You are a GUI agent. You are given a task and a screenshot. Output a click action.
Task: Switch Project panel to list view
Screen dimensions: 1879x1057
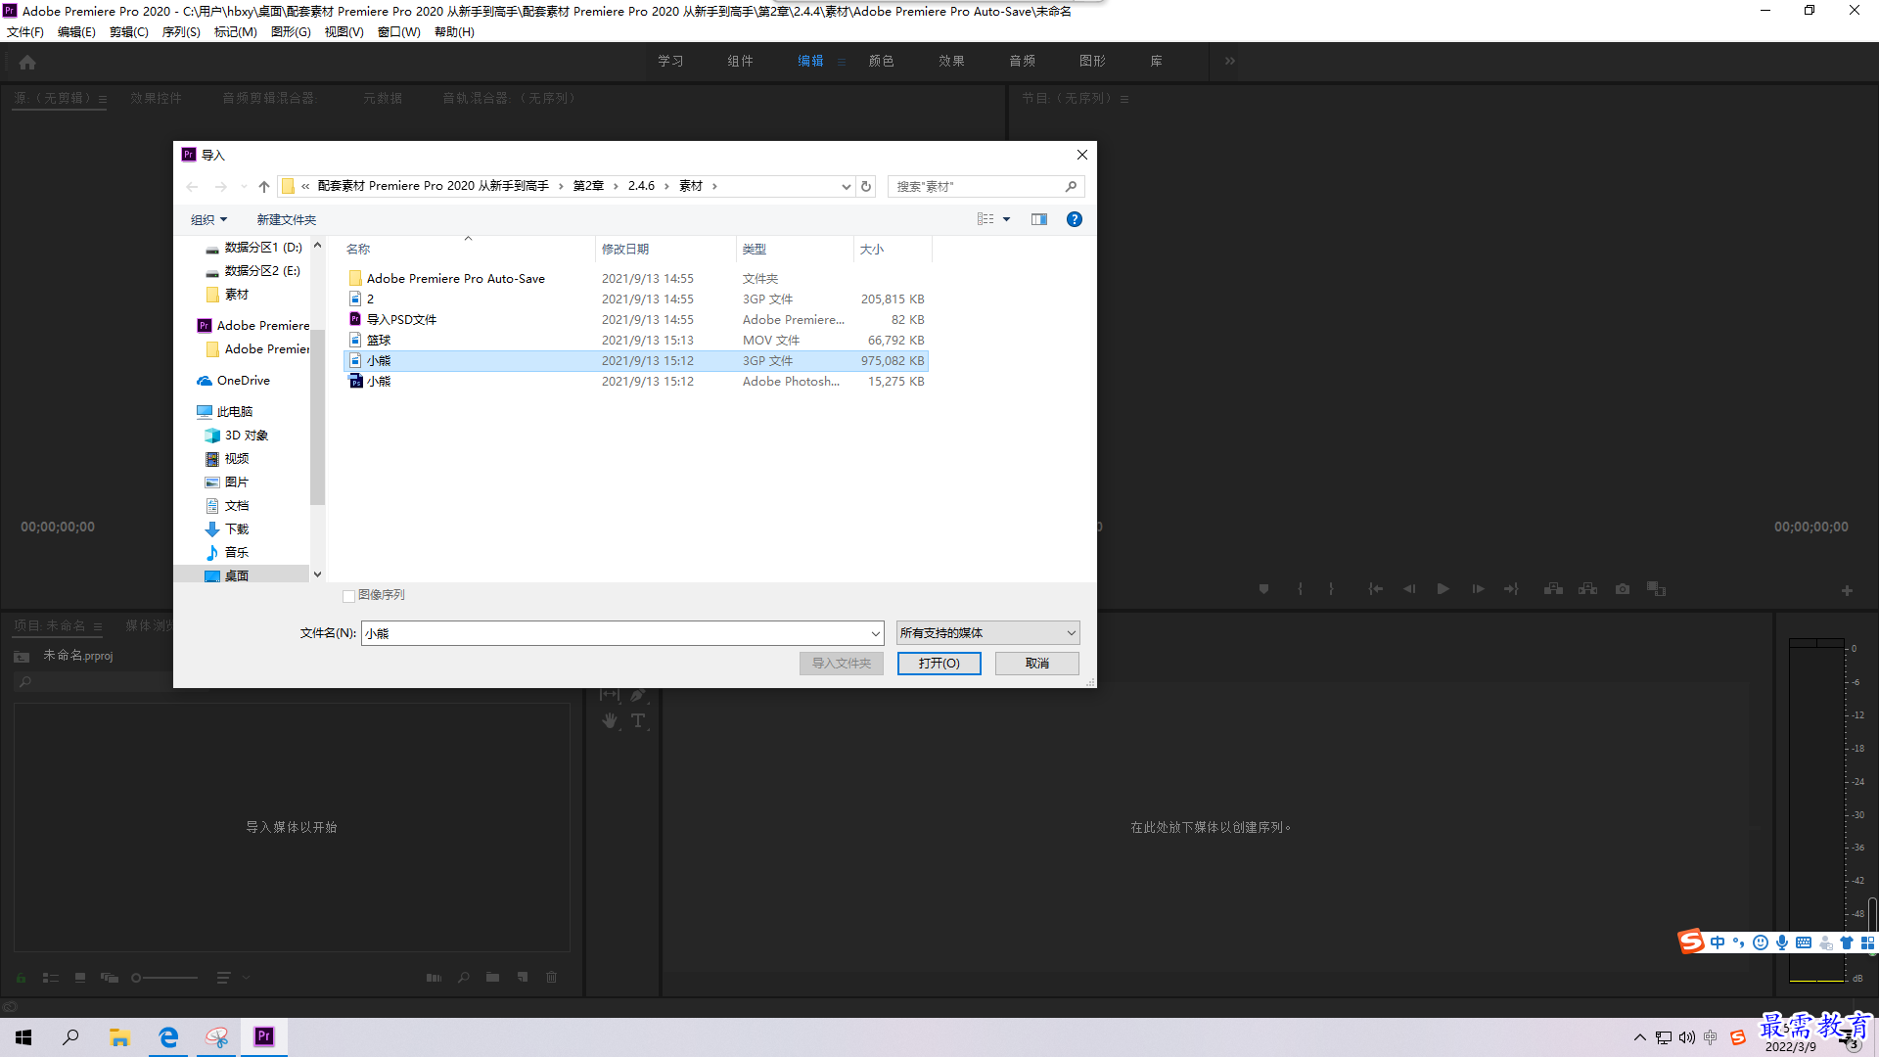tap(51, 978)
